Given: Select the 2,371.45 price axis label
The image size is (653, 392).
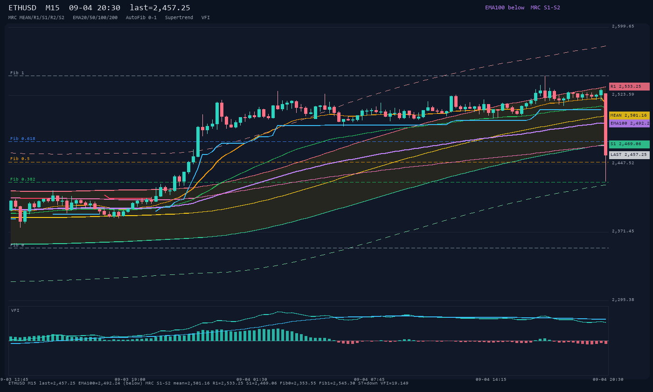Looking at the screenshot, I should [623, 231].
